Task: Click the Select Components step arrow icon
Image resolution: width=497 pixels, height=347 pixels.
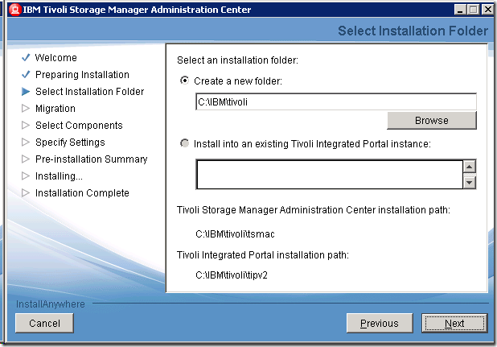Action: [x=26, y=126]
